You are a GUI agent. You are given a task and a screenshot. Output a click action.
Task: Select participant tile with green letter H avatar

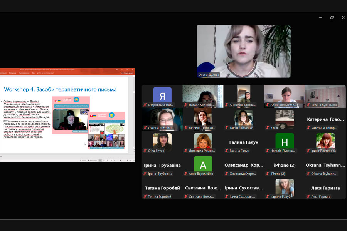pos(285,142)
